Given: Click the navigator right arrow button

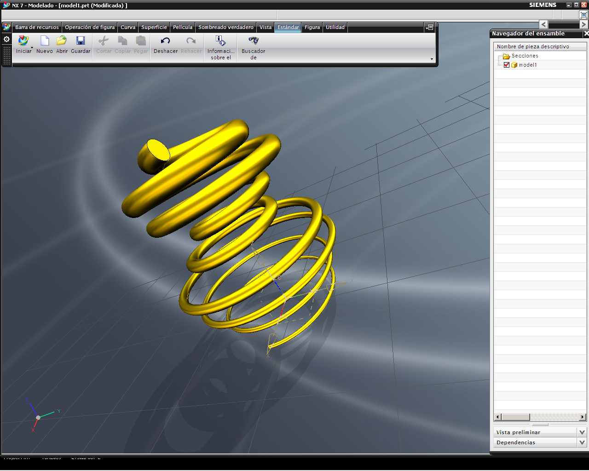Looking at the screenshot, I should click(583, 24).
